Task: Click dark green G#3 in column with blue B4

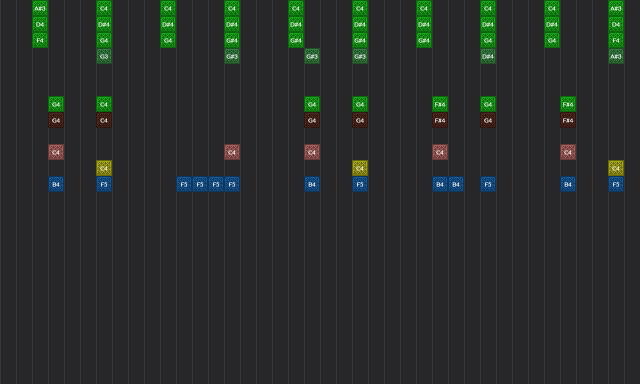Action: [312, 56]
